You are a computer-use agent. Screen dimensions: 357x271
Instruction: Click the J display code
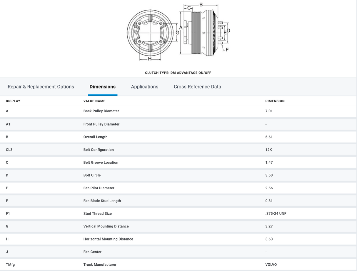[7, 252]
